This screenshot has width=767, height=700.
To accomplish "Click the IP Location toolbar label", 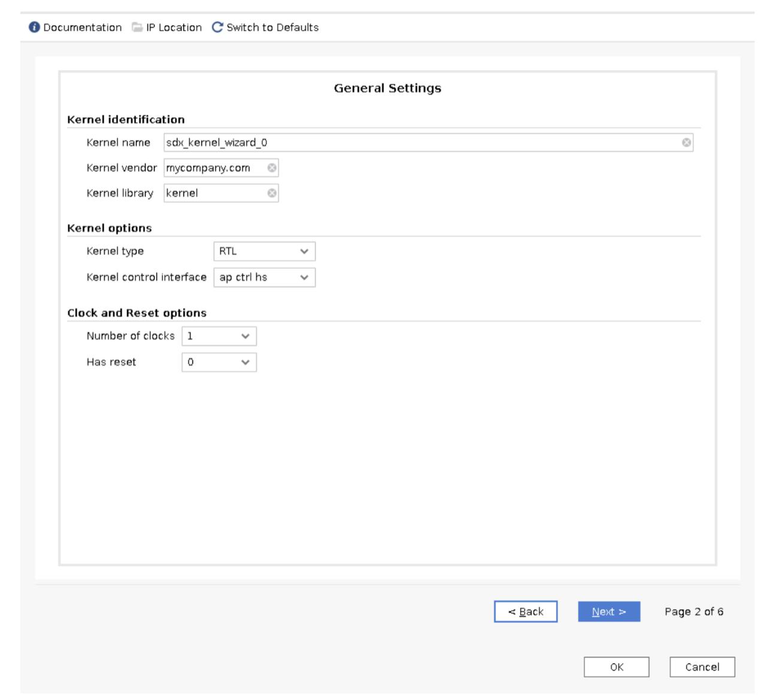I will click(174, 28).
